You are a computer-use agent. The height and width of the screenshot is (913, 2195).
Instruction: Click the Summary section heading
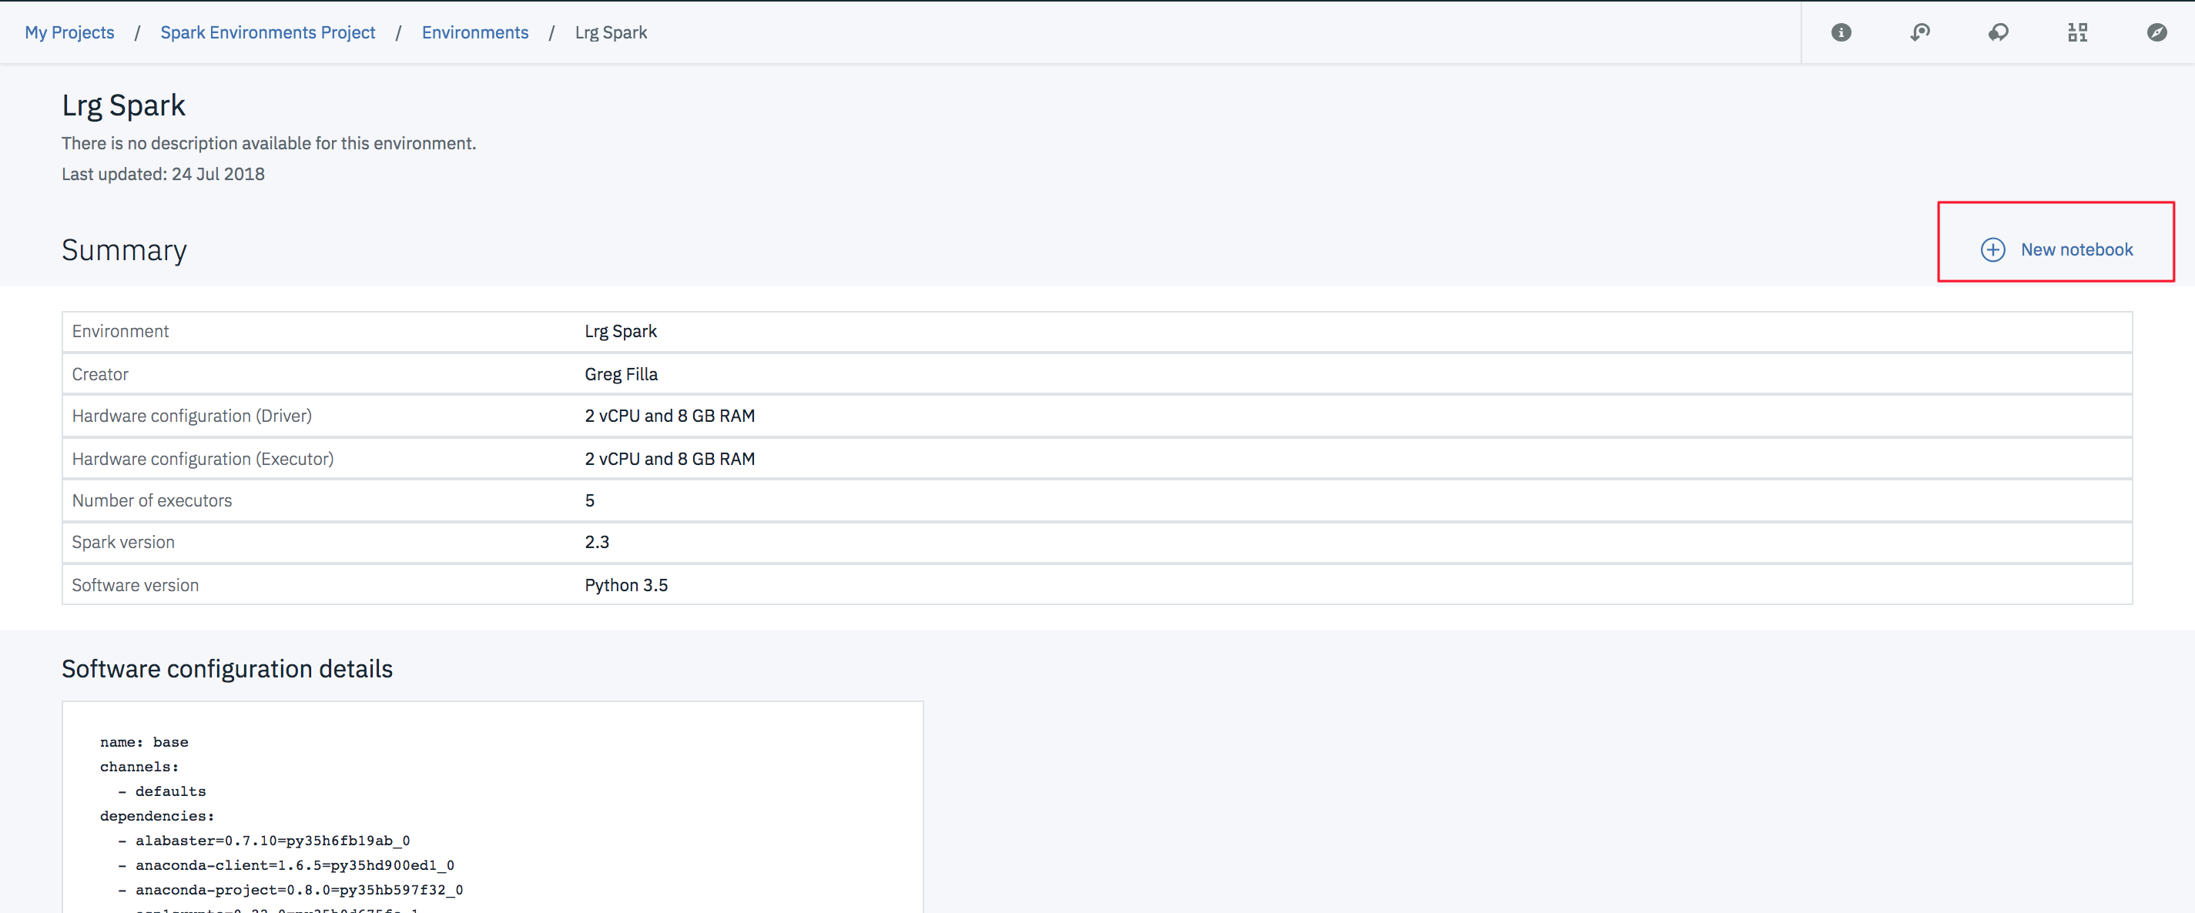click(x=123, y=249)
